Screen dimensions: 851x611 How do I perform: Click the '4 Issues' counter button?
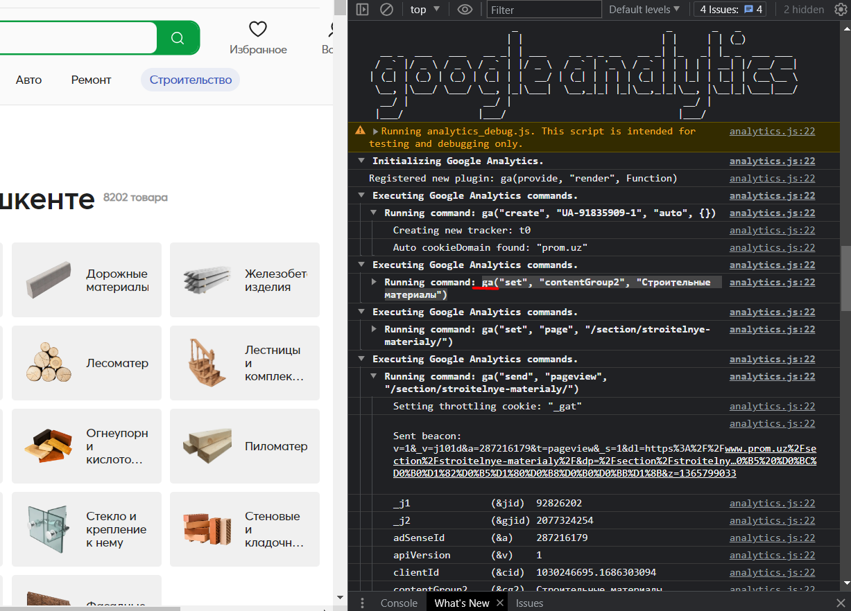pos(731,9)
